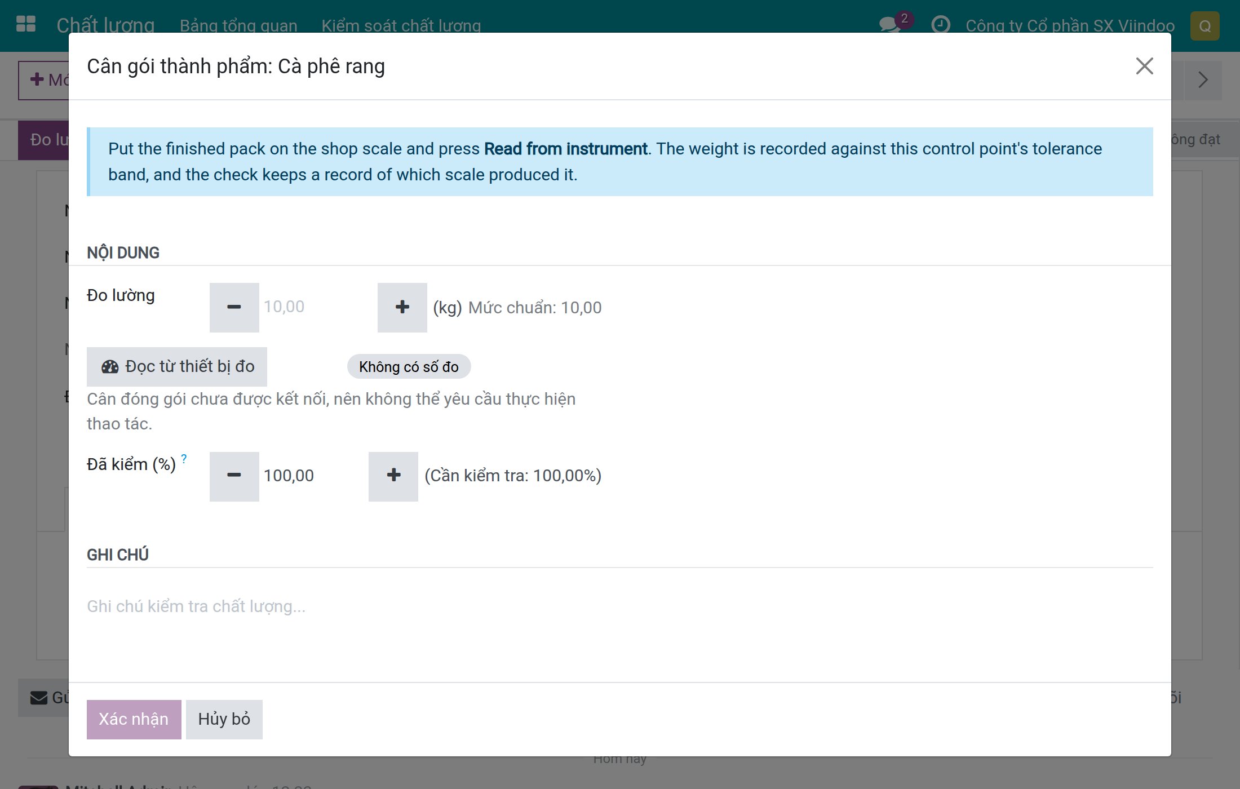Go to next record arrow
This screenshot has height=789, width=1240.
tap(1203, 80)
